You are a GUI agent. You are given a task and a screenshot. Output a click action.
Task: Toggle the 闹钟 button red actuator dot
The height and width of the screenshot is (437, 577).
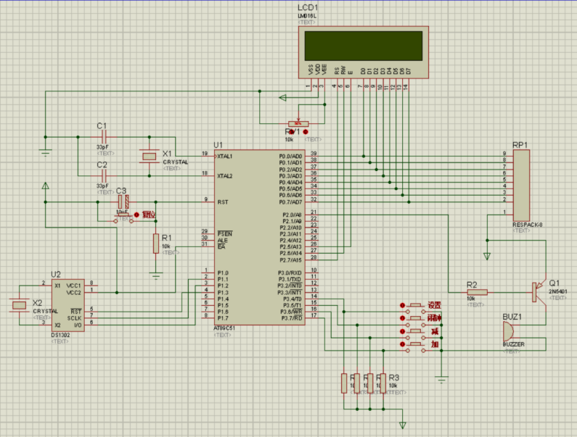[403, 318]
